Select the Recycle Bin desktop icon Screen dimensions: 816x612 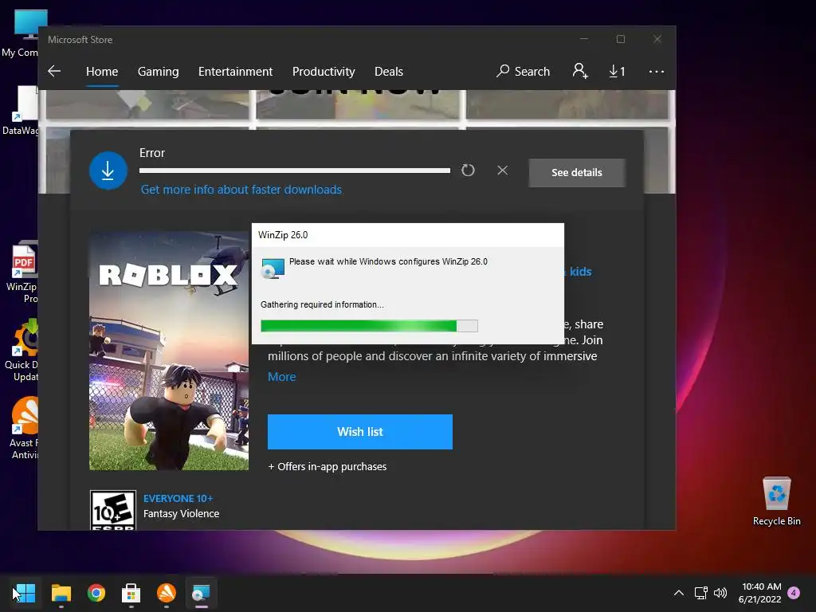[776, 501]
